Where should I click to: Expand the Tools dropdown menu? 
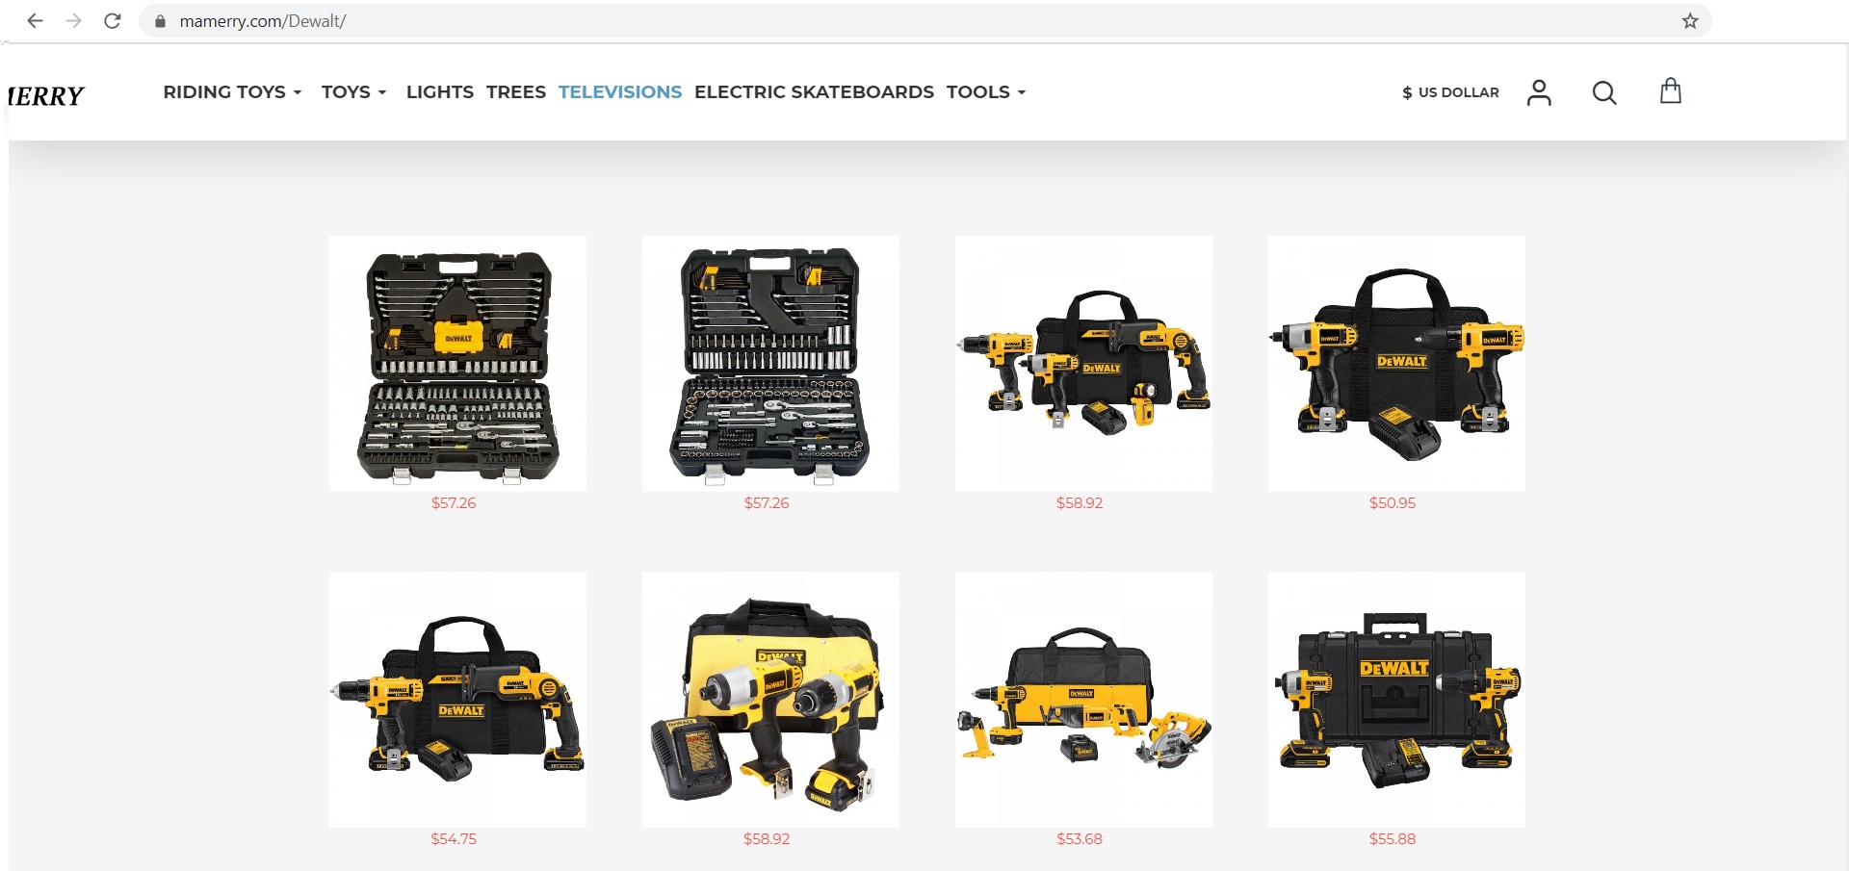point(986,92)
